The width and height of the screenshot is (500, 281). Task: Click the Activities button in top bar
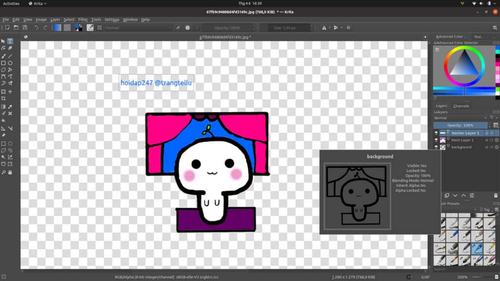click(11, 3)
